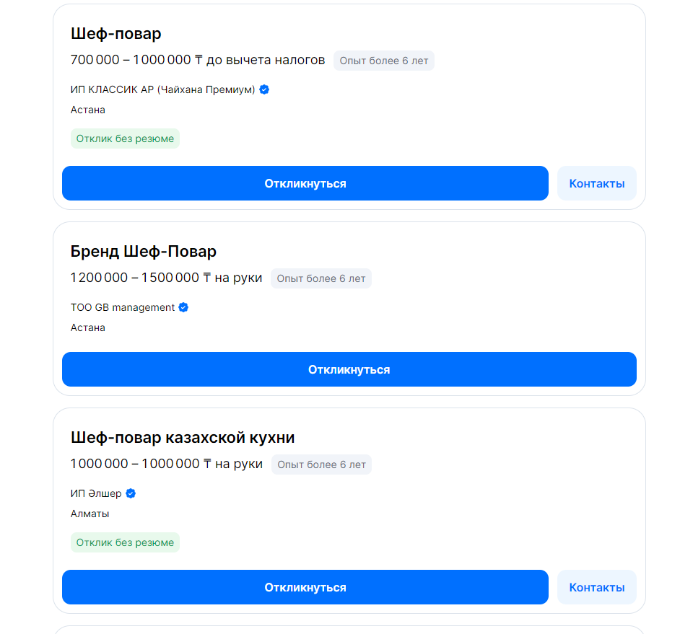
Task: Click experience badge on Бренд Шеф-Повар card
Action: point(321,278)
